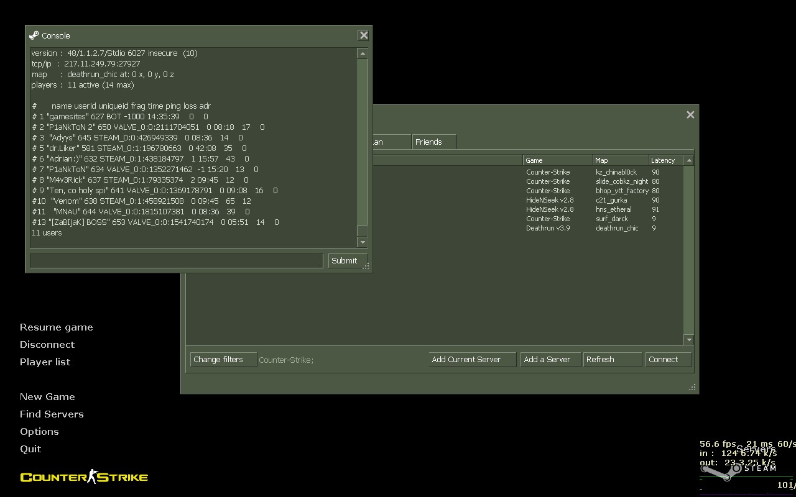Connect to selected server
Image resolution: width=796 pixels, height=497 pixels.
[x=669, y=359]
